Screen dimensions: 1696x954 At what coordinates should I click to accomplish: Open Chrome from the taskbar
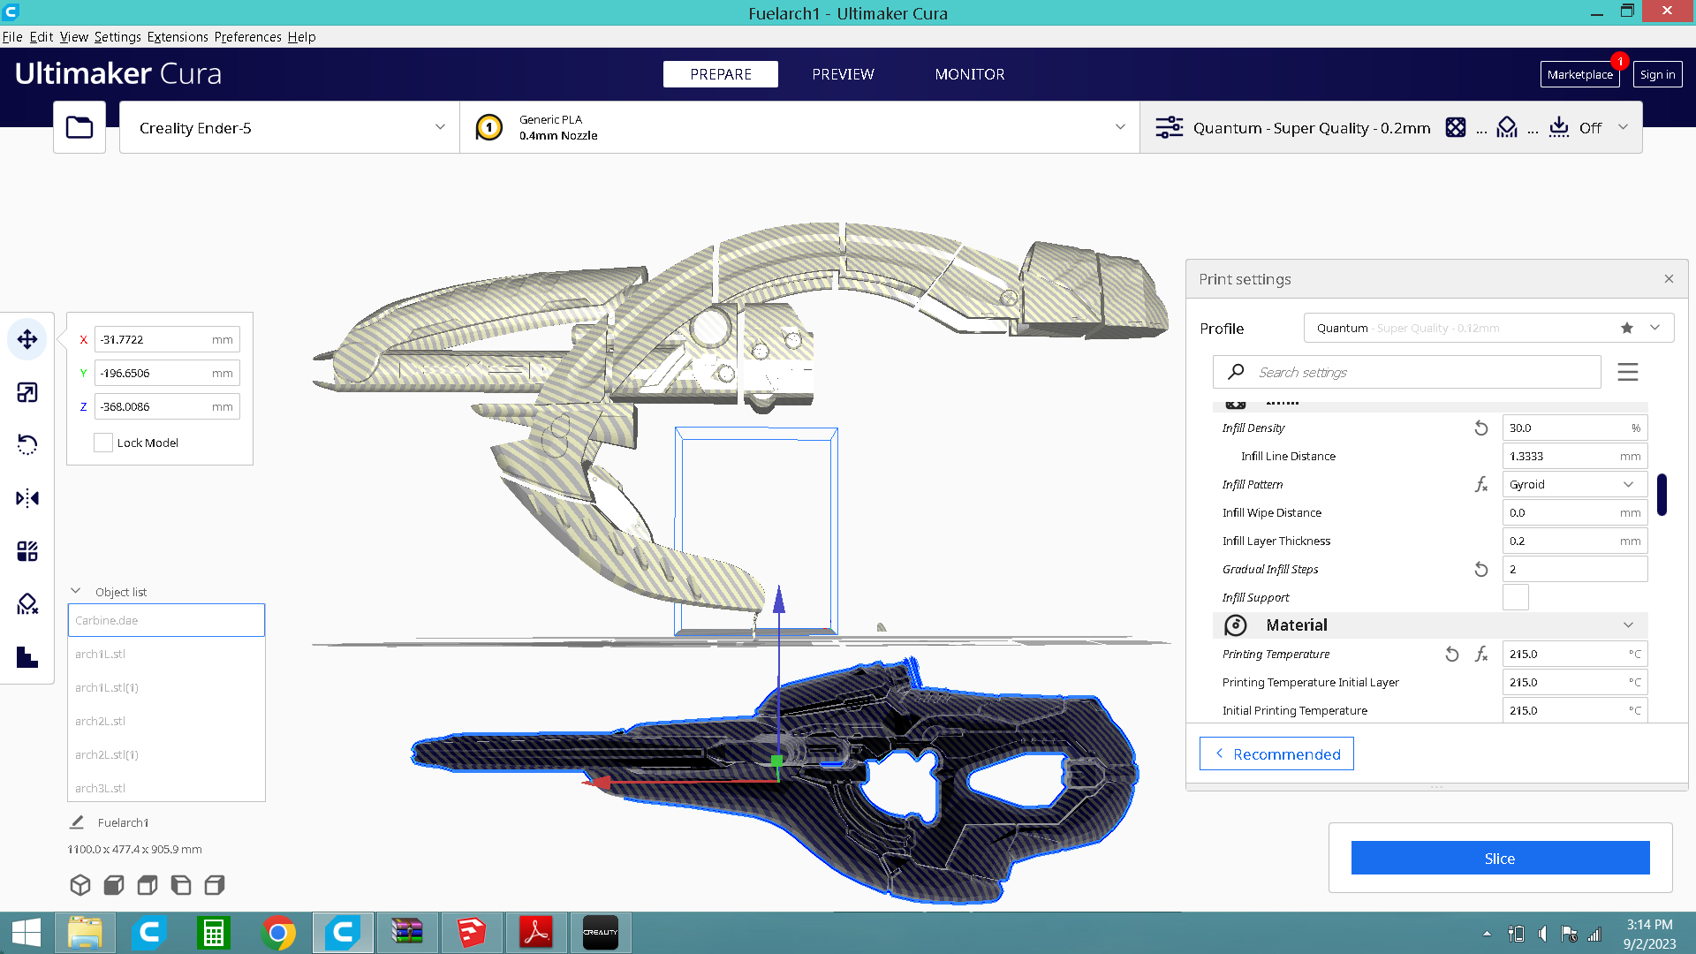[278, 933]
